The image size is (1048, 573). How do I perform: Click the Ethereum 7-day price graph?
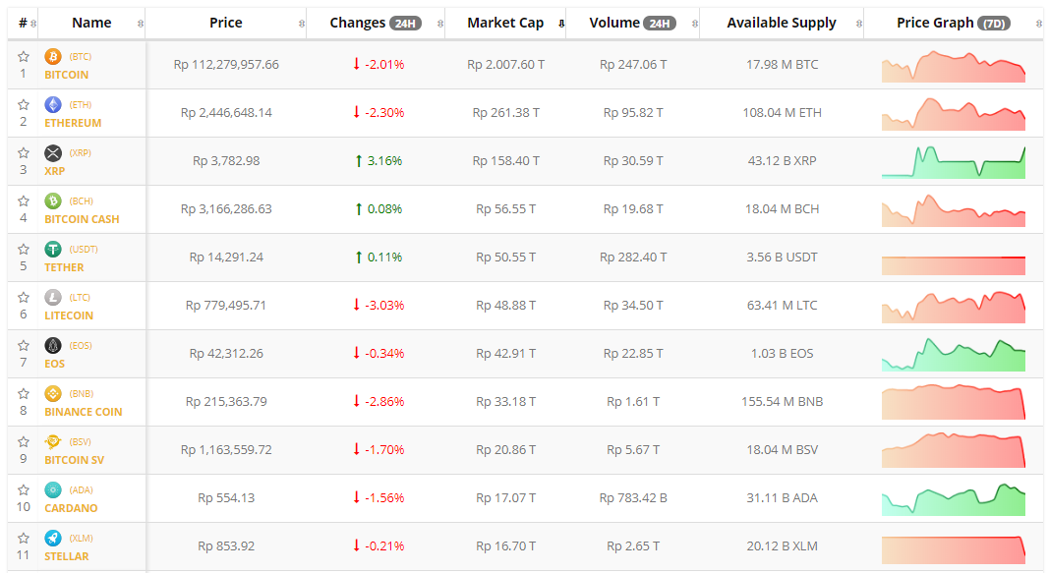tap(953, 113)
